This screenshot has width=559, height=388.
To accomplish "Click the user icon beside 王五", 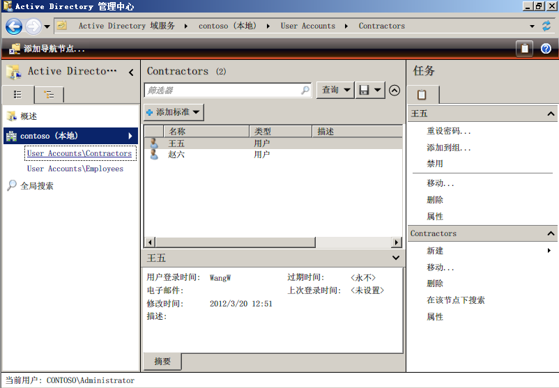I will [x=154, y=143].
